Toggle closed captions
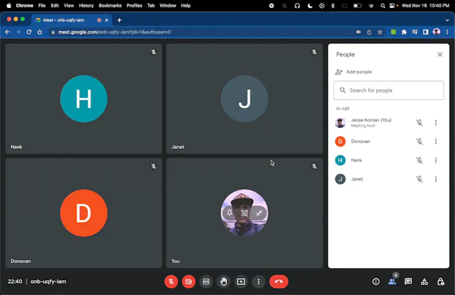This screenshot has height=295, width=455. coord(206,282)
